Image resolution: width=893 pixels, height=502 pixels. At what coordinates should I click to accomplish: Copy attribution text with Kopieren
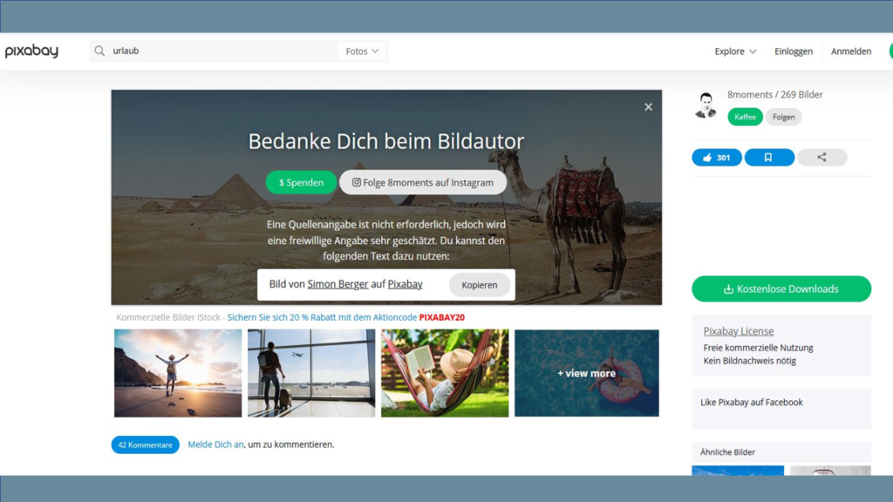[x=479, y=285]
